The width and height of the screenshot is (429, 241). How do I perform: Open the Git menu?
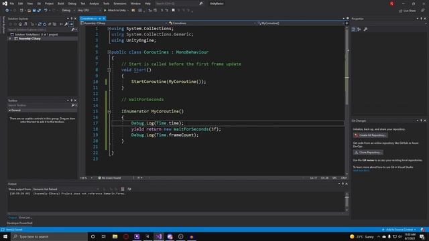coord(39,3)
